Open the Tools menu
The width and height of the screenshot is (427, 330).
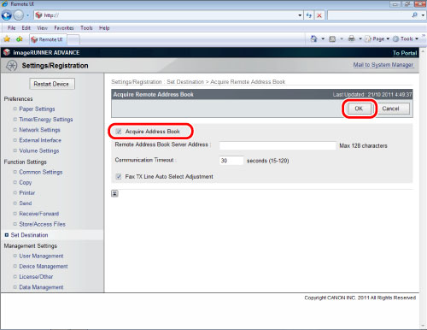pos(86,28)
